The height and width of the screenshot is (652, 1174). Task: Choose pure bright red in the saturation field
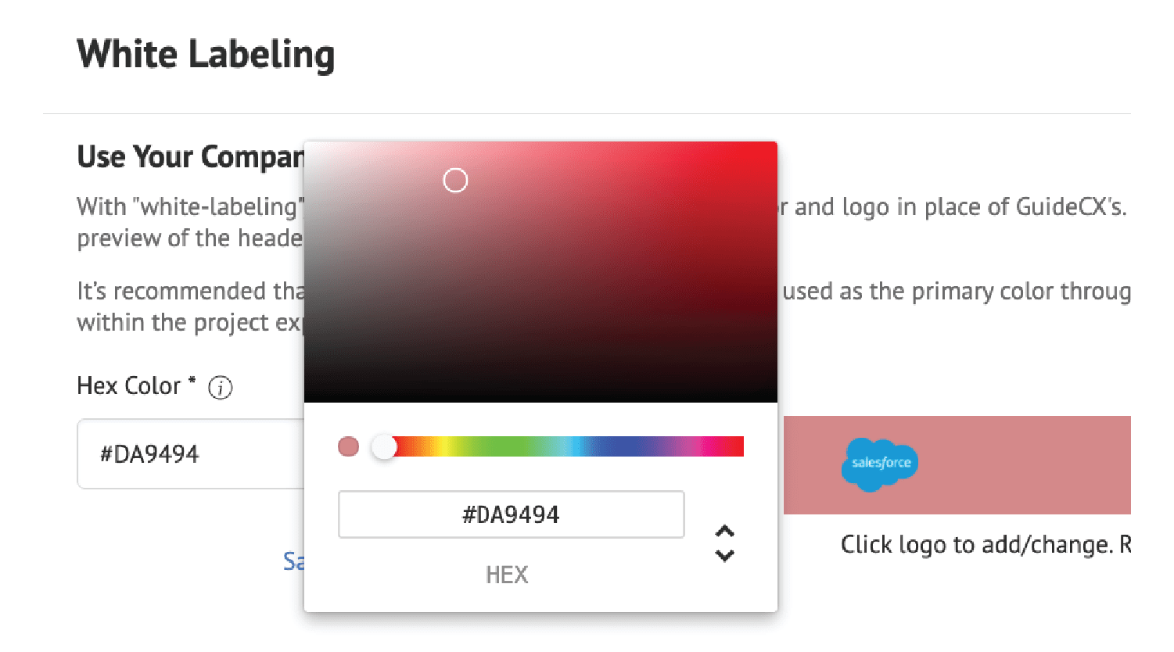(x=773, y=146)
